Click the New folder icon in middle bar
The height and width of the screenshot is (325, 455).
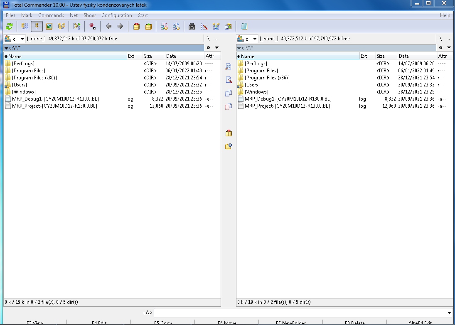[x=229, y=146]
